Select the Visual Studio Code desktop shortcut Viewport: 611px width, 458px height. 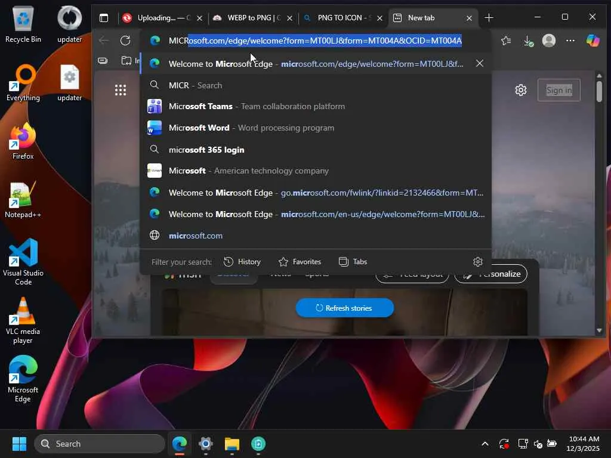click(x=23, y=262)
